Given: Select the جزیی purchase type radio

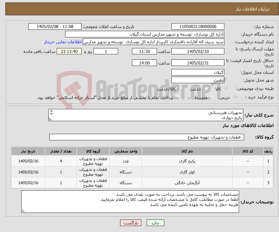Looking at the screenshot, I should point(235,97).
